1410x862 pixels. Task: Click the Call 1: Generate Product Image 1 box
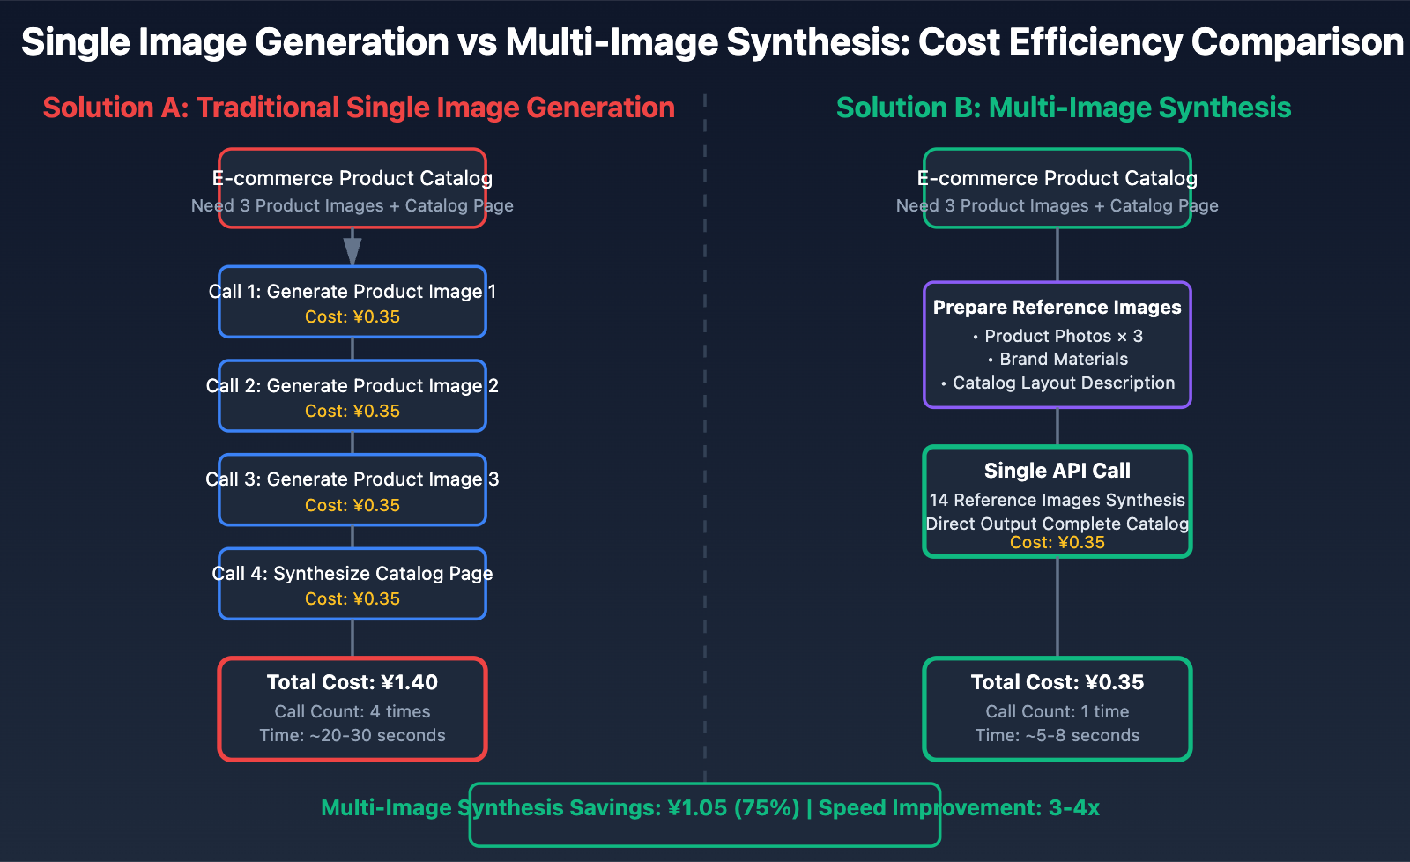352,301
